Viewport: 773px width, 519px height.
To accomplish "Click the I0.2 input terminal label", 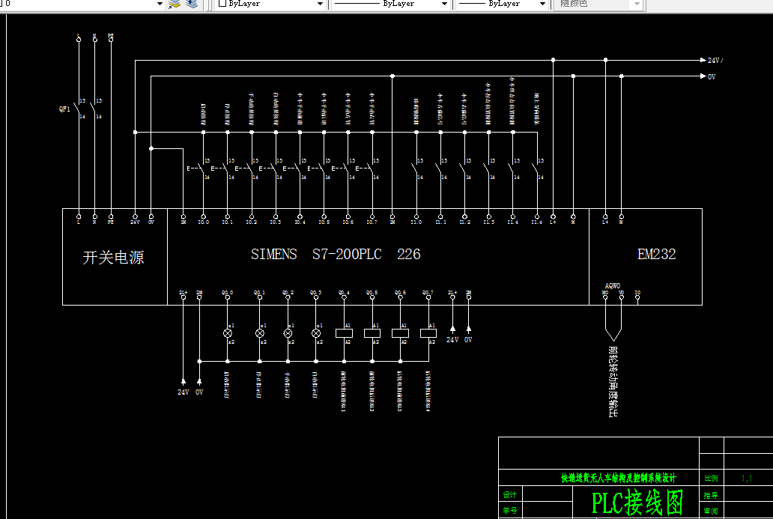I will [x=252, y=222].
